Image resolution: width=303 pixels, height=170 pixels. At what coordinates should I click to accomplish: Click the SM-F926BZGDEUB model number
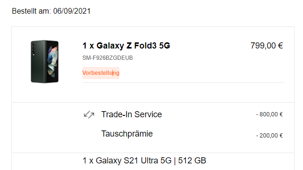point(108,58)
